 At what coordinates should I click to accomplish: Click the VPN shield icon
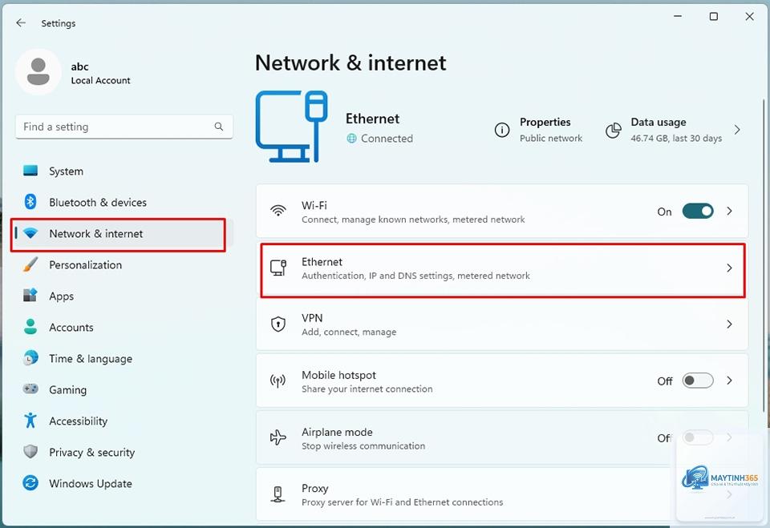tap(278, 324)
